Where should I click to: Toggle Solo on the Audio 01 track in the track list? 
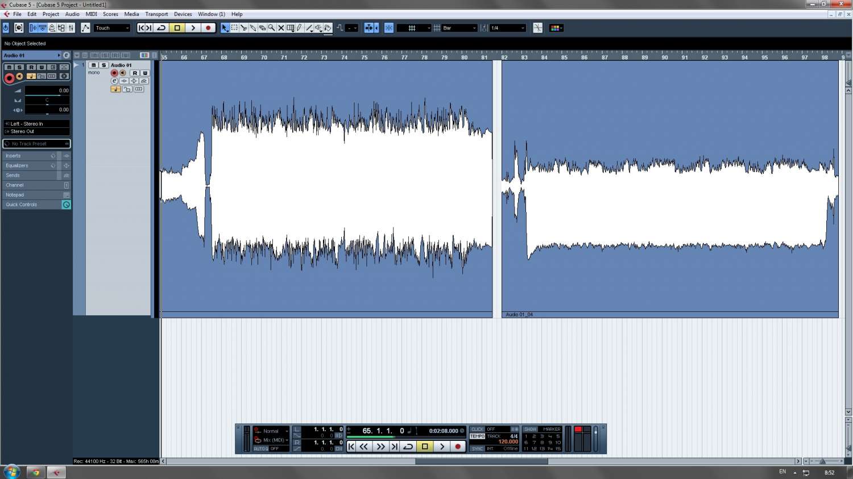tap(103, 65)
